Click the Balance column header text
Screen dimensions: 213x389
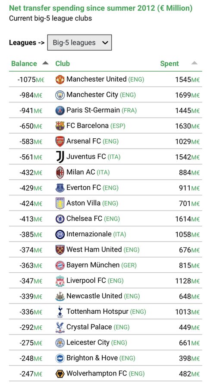[x=24, y=64]
